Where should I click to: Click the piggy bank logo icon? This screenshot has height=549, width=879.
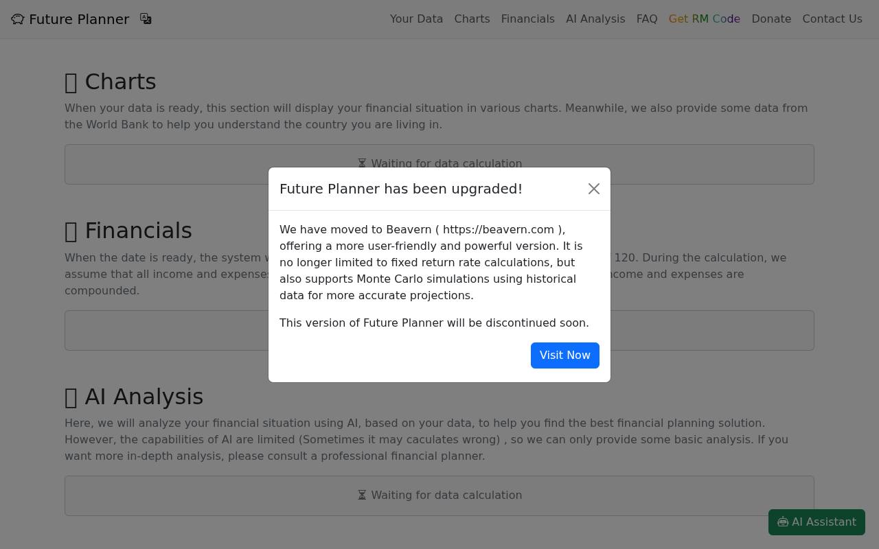tap(18, 19)
